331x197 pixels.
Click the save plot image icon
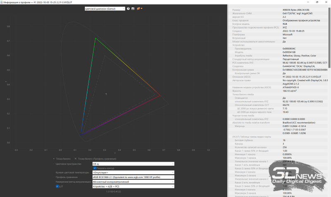(x=133, y=8)
